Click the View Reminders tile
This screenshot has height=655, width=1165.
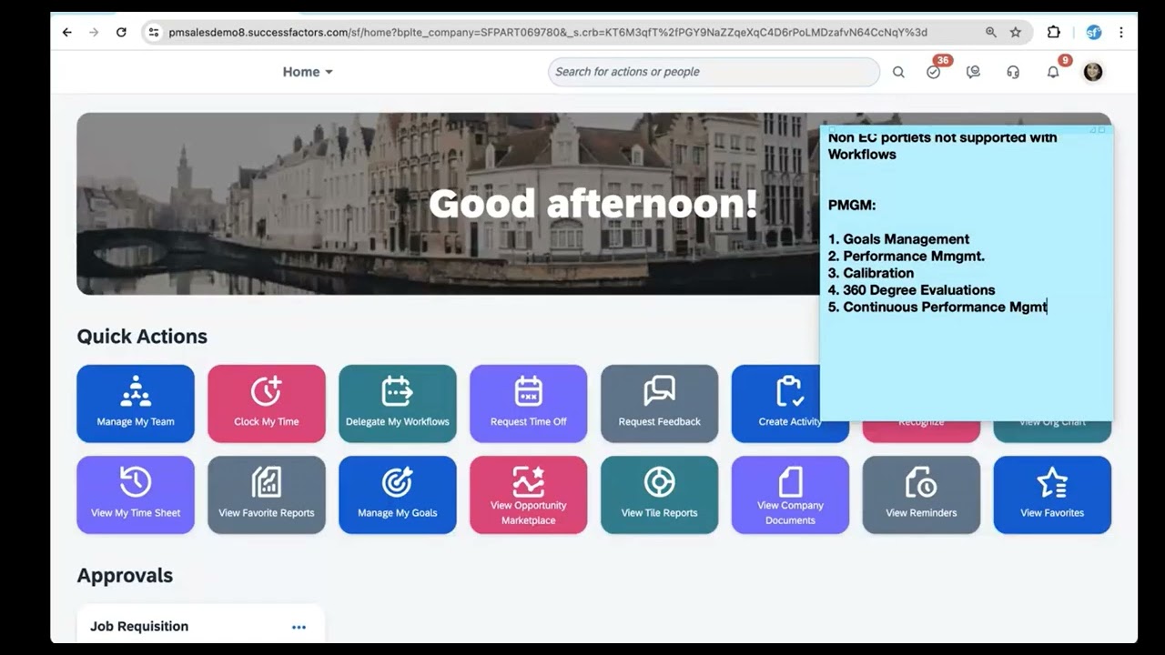(922, 495)
